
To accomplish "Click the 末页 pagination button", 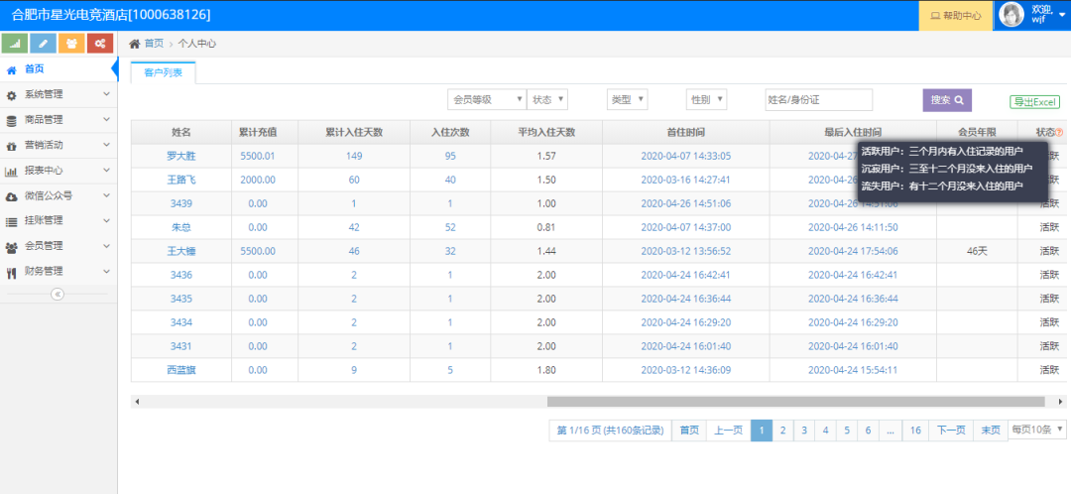I will point(991,431).
